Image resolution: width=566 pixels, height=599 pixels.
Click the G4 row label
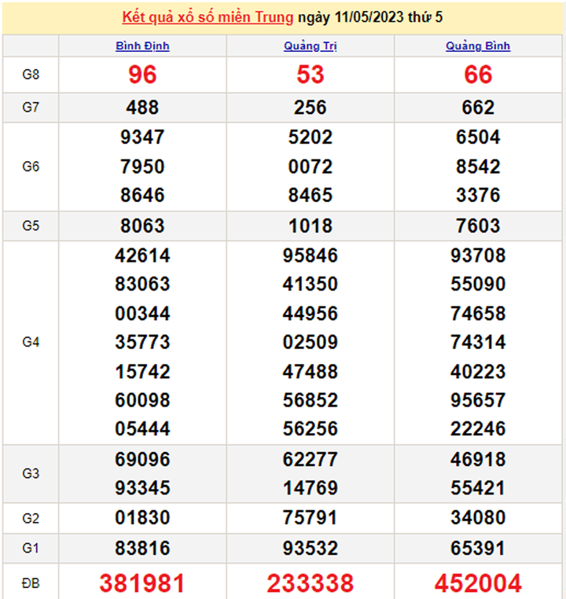pos(31,342)
